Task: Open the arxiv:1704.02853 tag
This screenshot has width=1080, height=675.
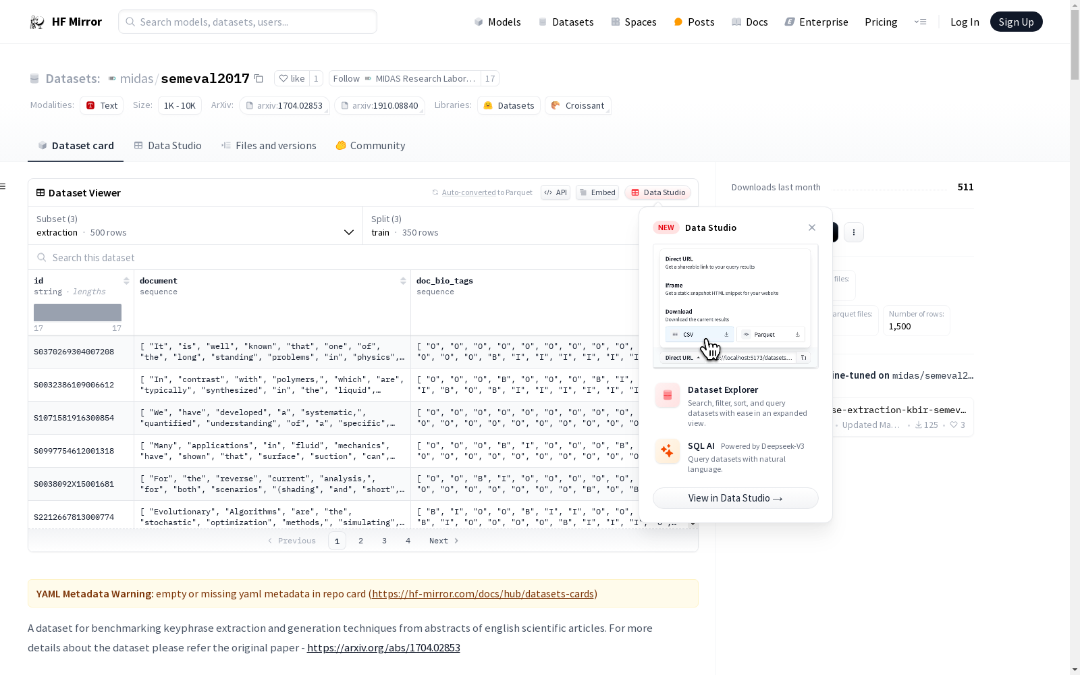Action: 284,105
